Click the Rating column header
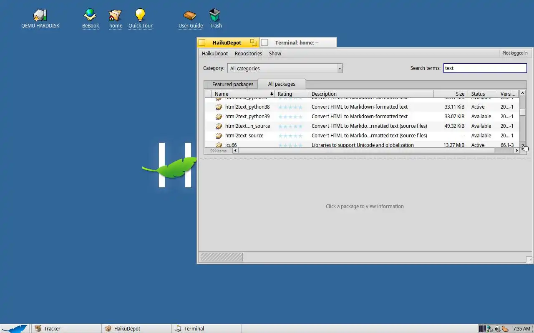Viewport: 534px width, 333px height. pos(291,94)
